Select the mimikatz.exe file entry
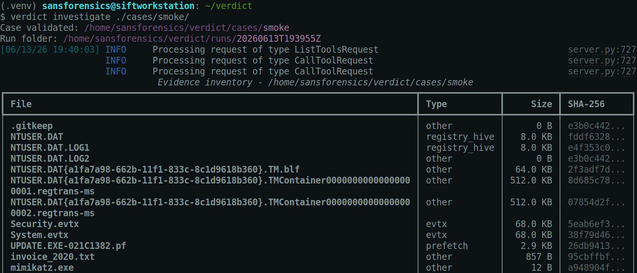 (42, 268)
